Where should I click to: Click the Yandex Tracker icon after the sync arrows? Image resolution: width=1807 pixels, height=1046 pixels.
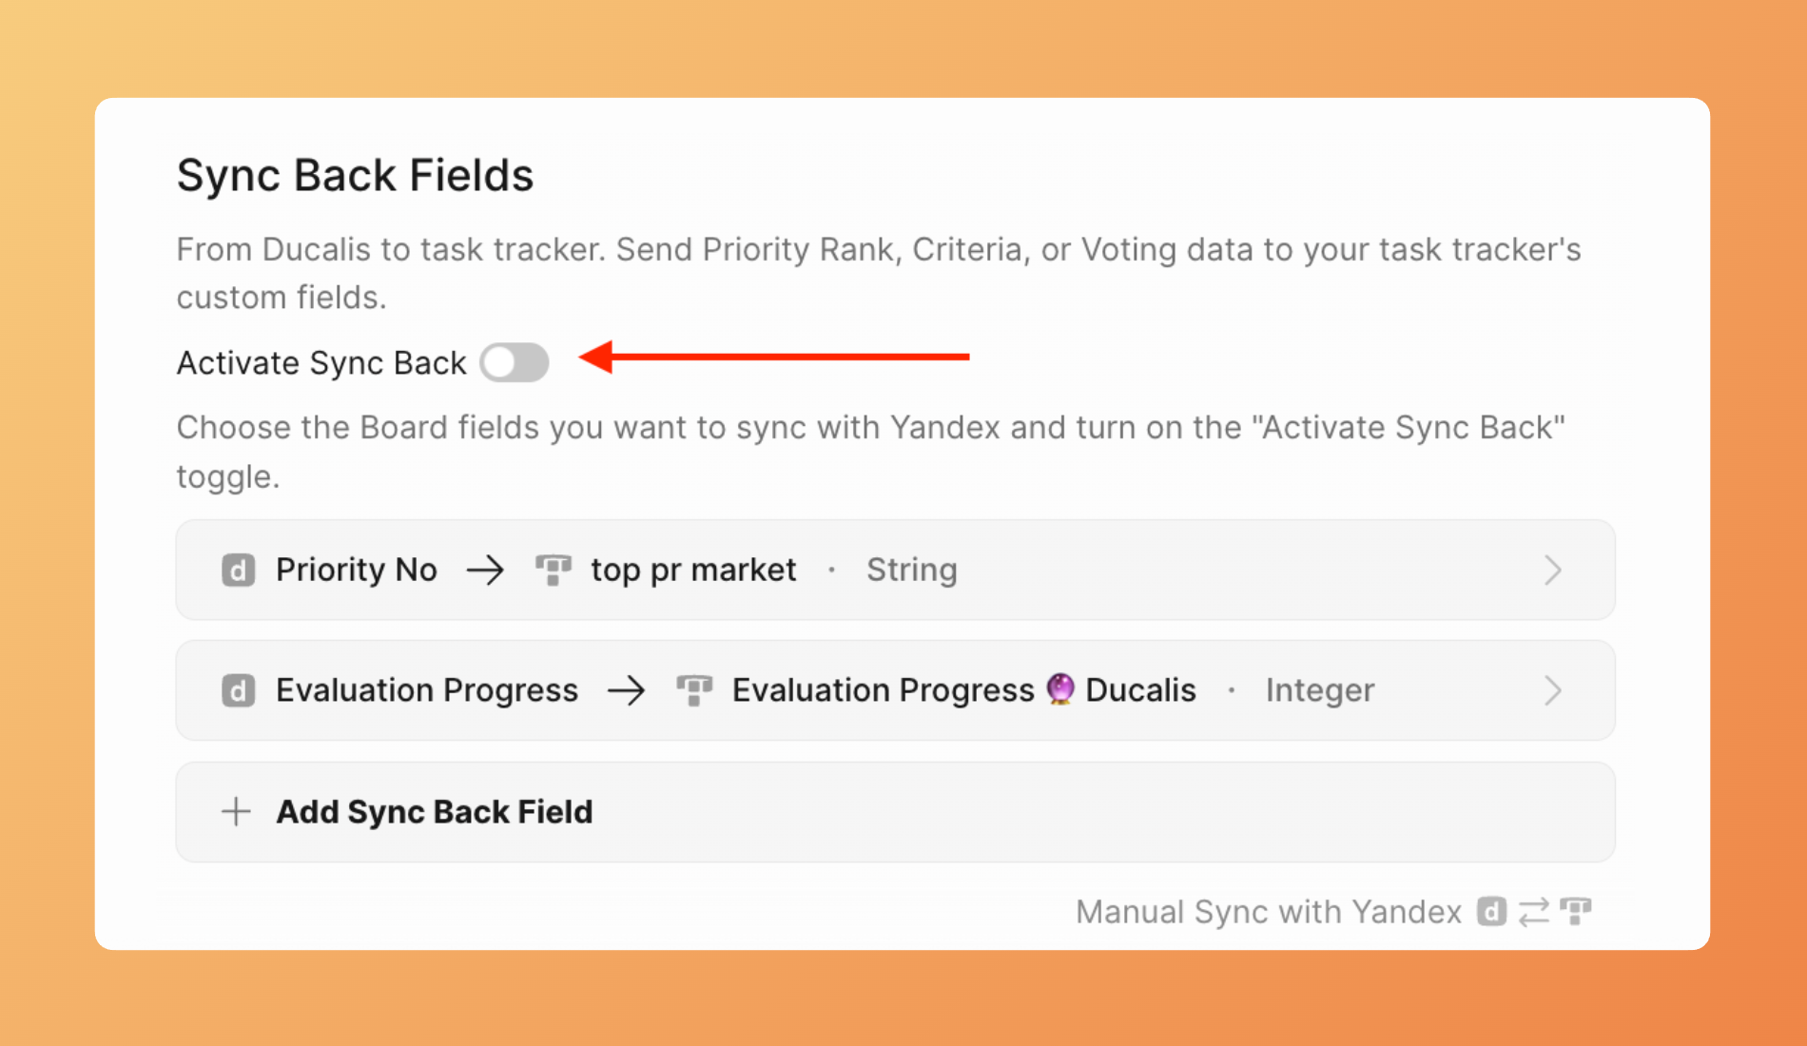click(1576, 912)
